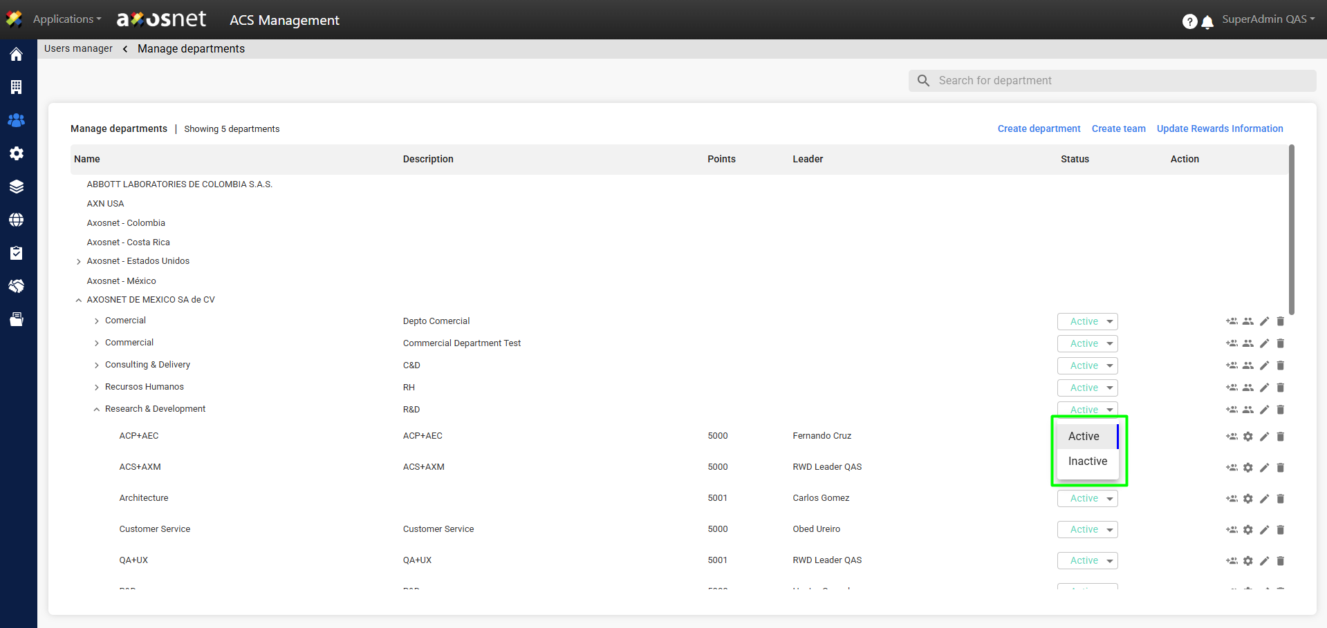Delete the QA+UX team
This screenshot has height=628, width=1327.
coord(1280,561)
